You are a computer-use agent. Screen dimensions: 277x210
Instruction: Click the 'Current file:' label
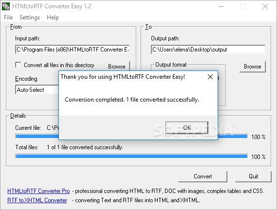[x=28, y=127]
